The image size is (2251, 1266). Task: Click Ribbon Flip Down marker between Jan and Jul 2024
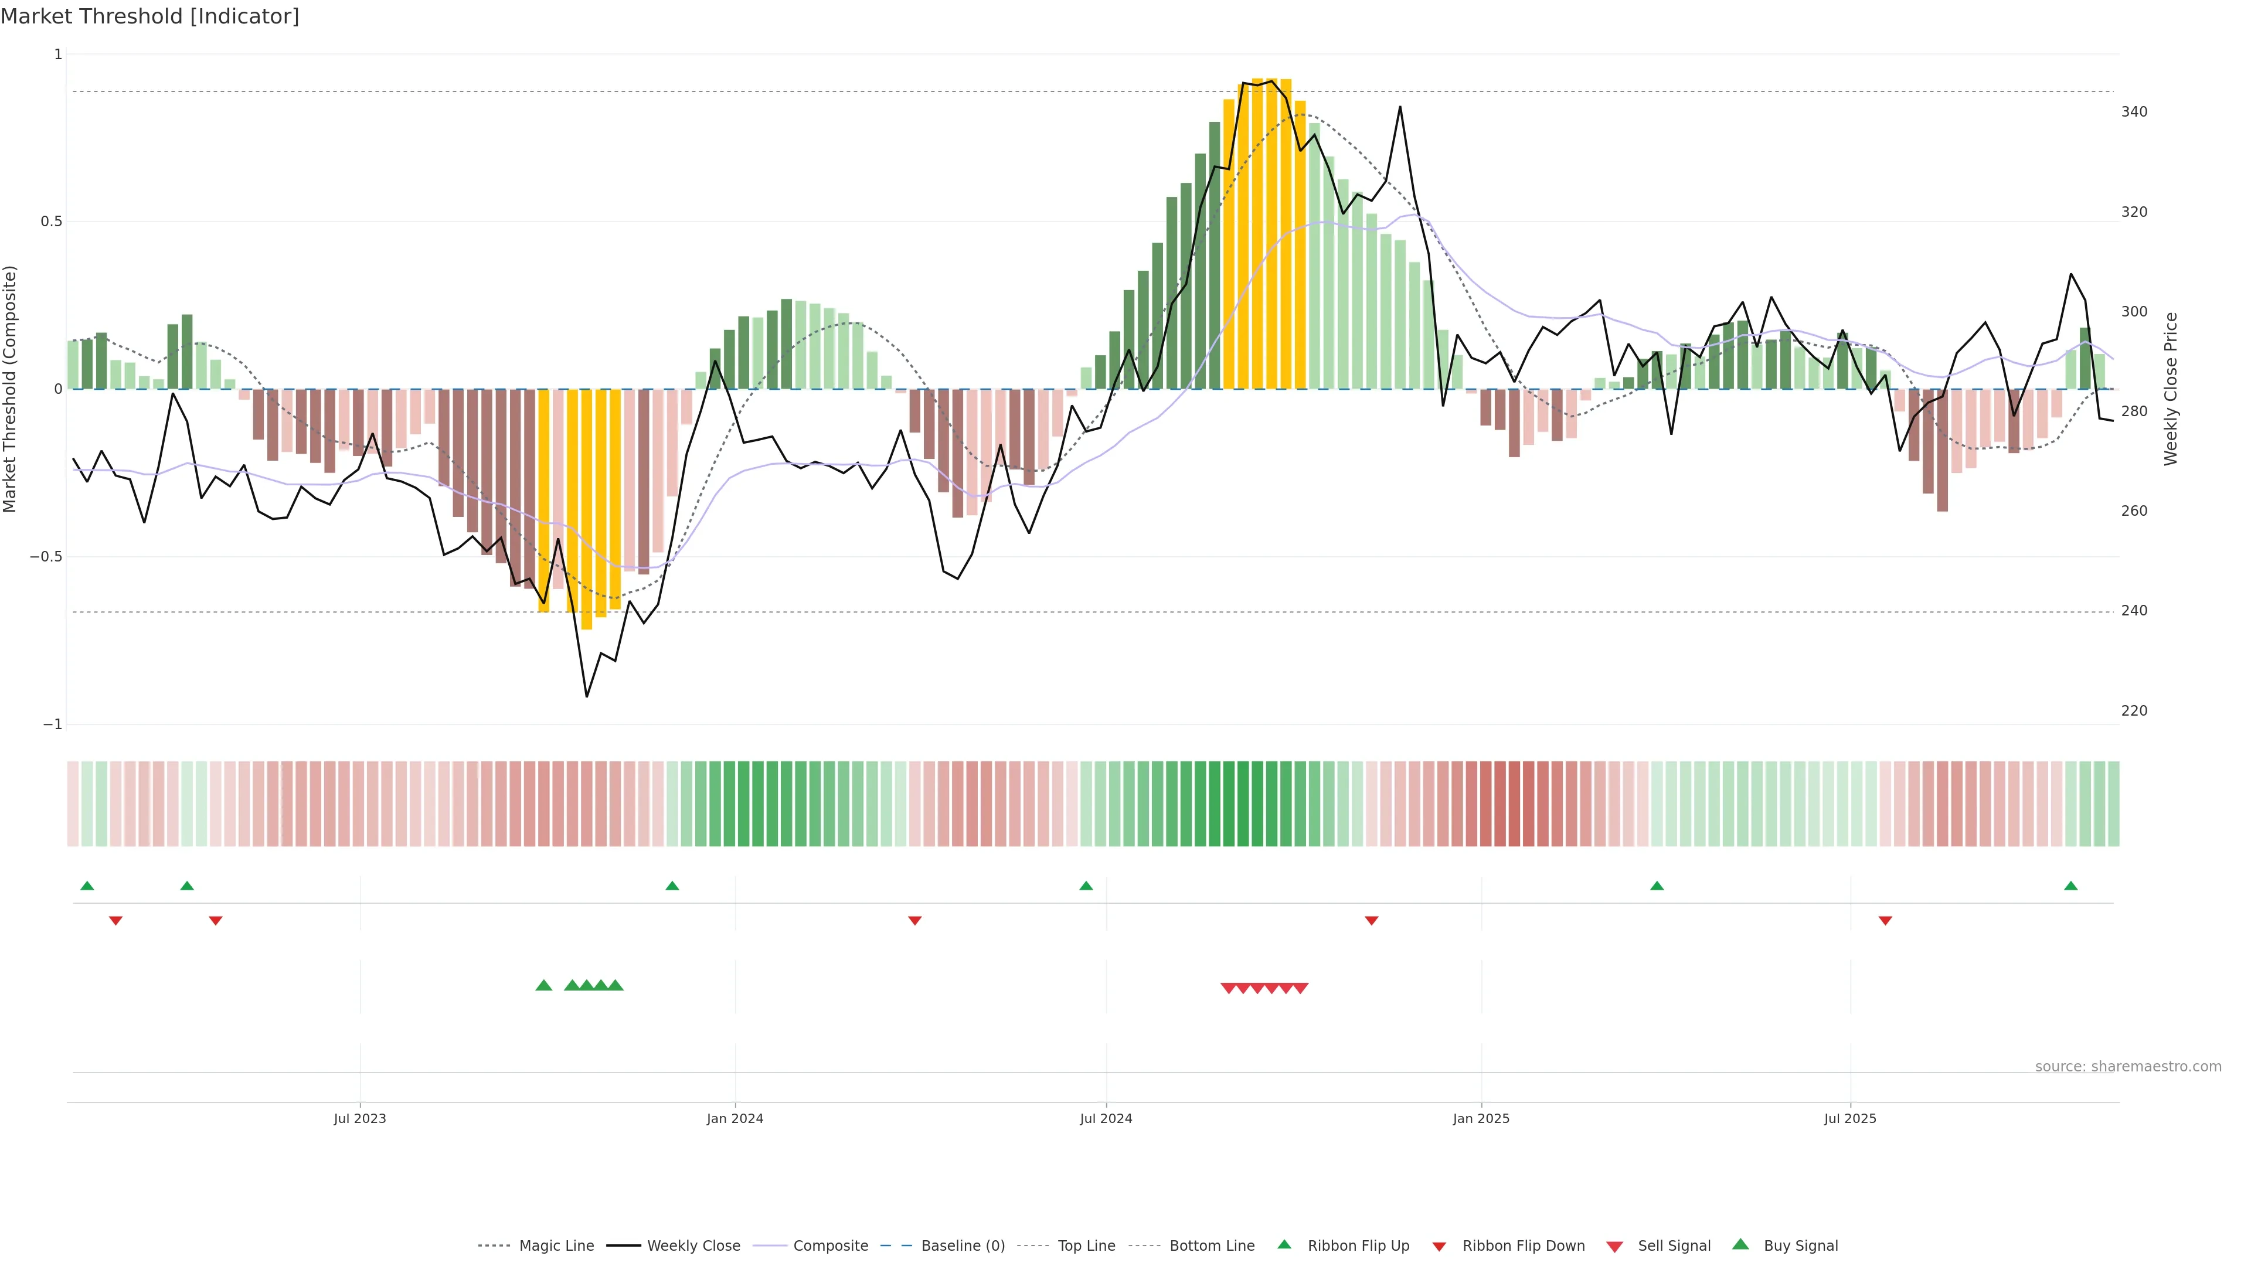[x=914, y=921]
